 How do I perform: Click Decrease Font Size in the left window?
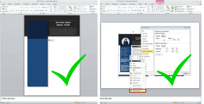click(29, 8)
